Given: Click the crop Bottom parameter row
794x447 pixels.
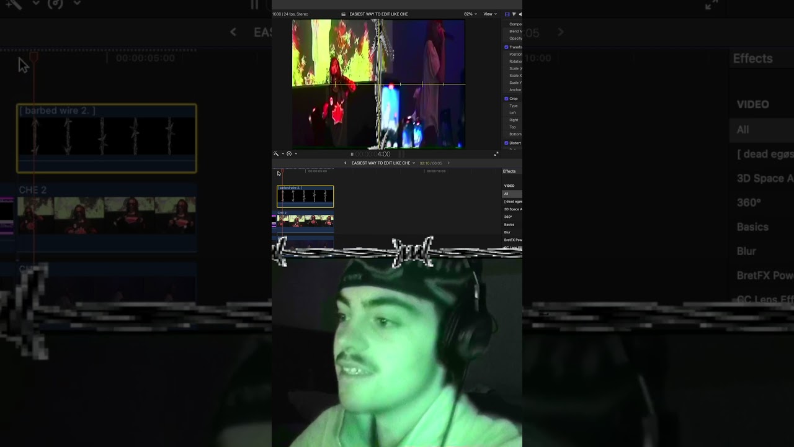Looking at the screenshot, I should pyautogui.click(x=513, y=134).
